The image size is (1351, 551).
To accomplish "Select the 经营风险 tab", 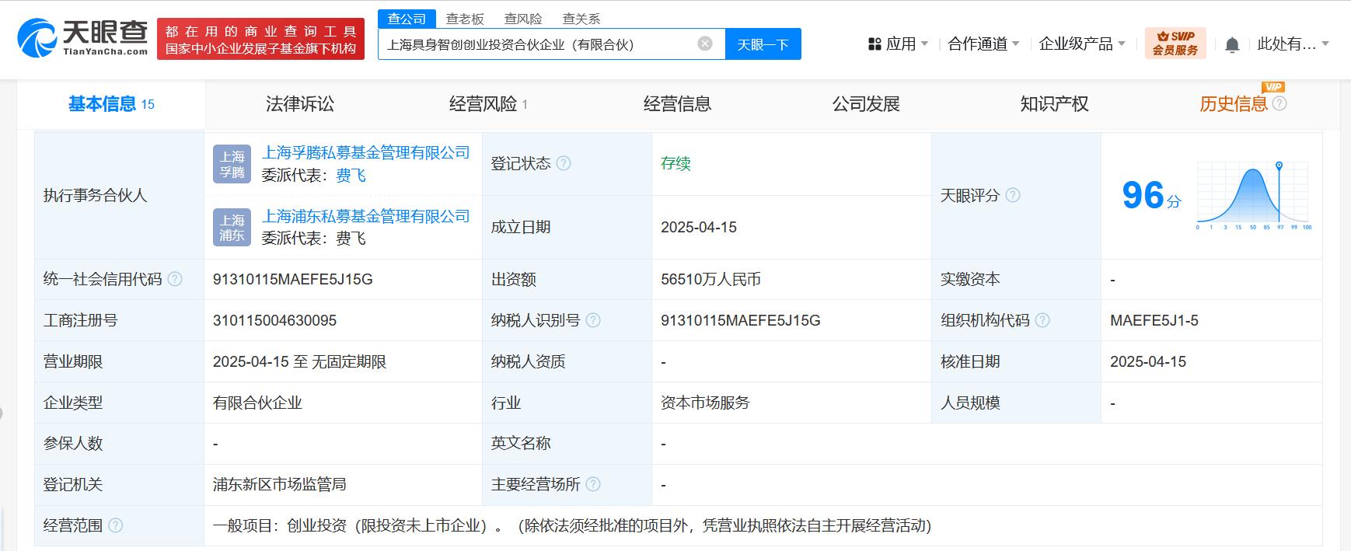I will [488, 104].
